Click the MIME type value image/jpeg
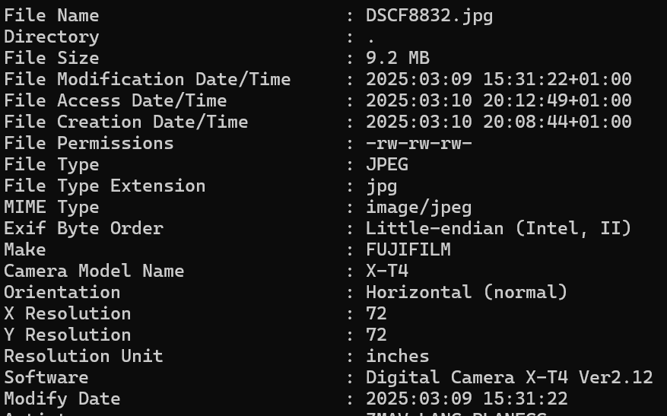 [x=418, y=207]
